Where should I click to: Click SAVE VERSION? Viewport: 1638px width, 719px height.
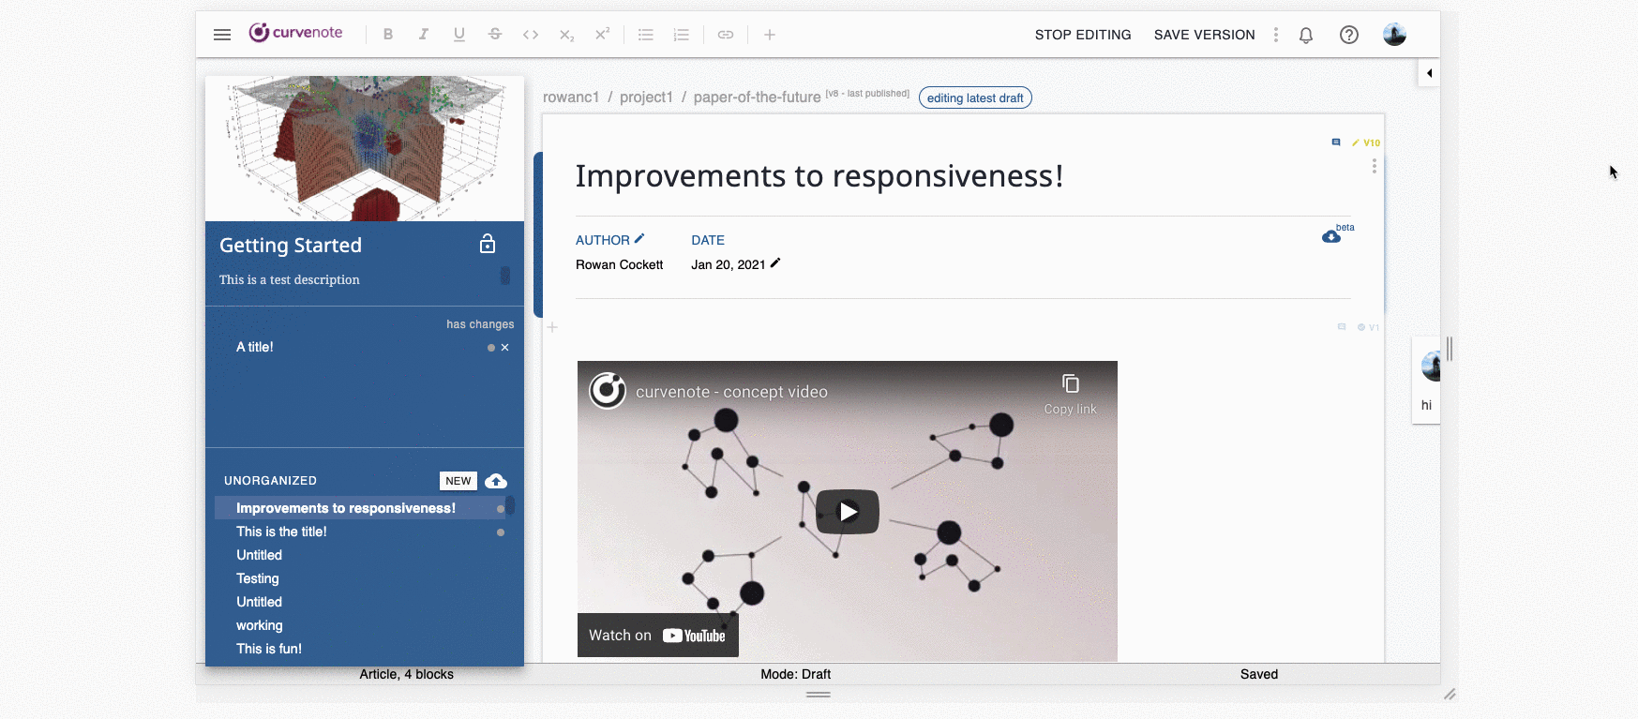[1204, 35]
